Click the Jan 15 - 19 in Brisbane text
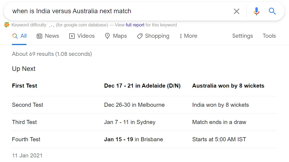The width and height of the screenshot is (289, 162). [133, 139]
